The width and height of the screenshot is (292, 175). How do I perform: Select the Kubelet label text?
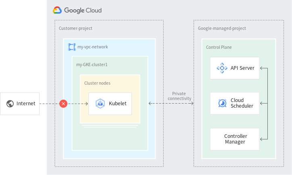click(117, 104)
